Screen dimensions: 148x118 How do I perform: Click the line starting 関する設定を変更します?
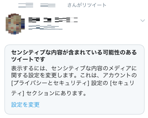[74, 76]
